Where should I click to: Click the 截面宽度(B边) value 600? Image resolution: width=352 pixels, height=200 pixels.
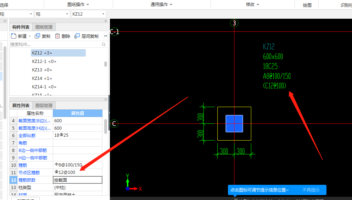[78, 121]
